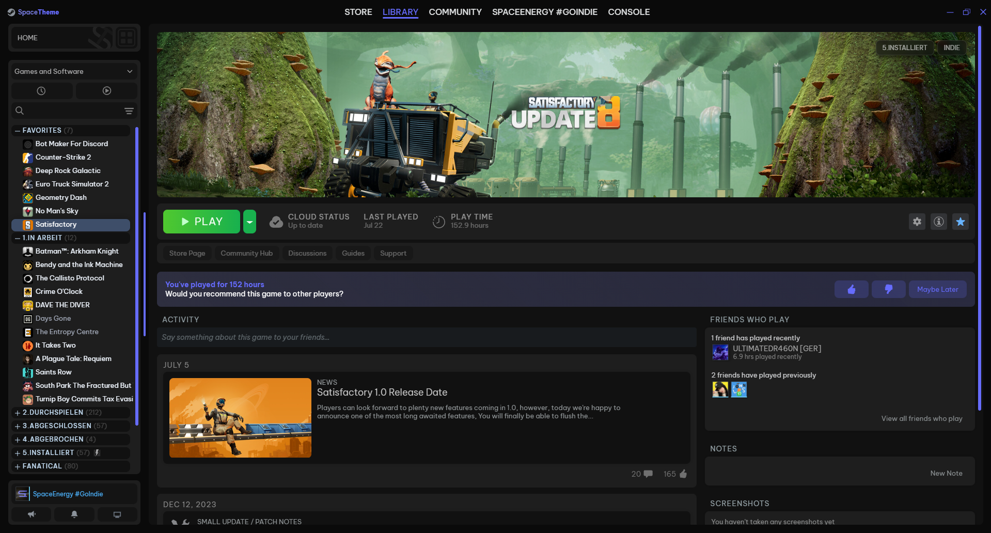Click the cloud status icon
Viewport: 991px width, 533px height.
tap(276, 222)
